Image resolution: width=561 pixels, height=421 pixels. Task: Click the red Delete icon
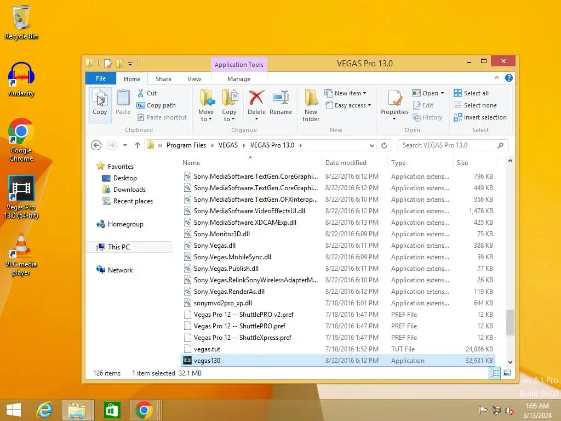(x=256, y=98)
